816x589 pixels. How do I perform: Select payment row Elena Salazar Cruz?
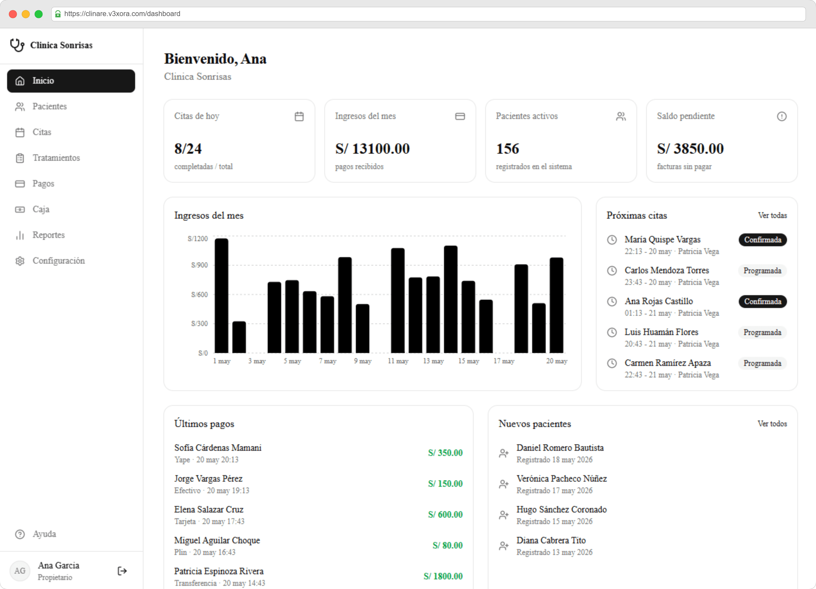pyautogui.click(x=319, y=515)
